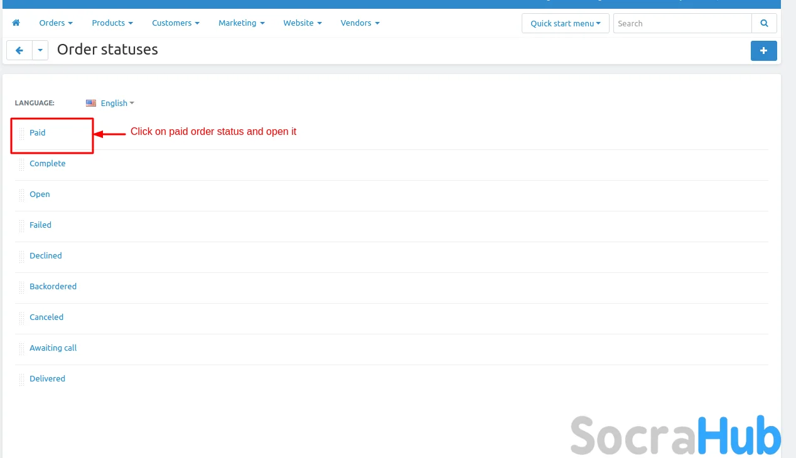Viewport: 796px width, 458px height.
Task: Click the search magnifier icon
Action: pyautogui.click(x=764, y=23)
